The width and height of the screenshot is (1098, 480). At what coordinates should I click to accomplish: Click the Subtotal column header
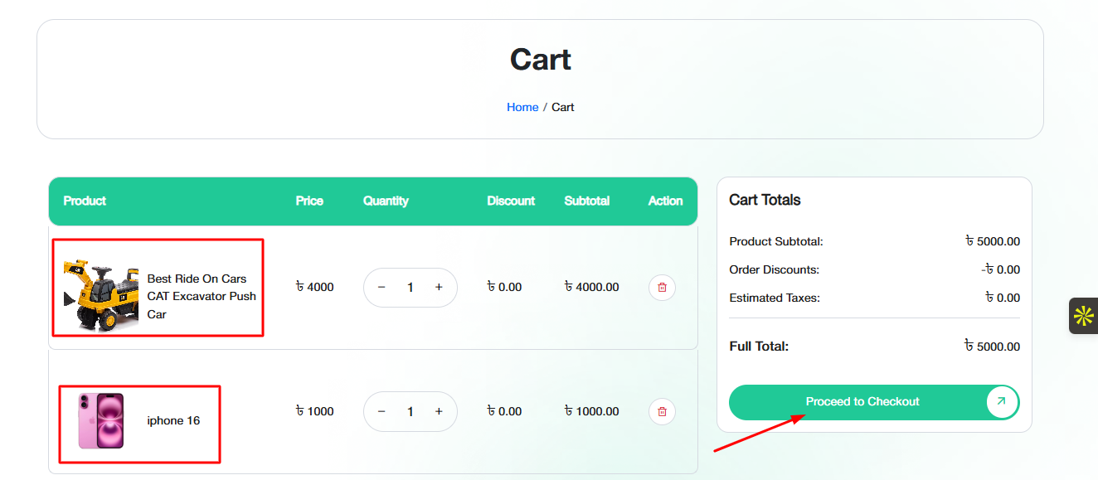pos(587,201)
